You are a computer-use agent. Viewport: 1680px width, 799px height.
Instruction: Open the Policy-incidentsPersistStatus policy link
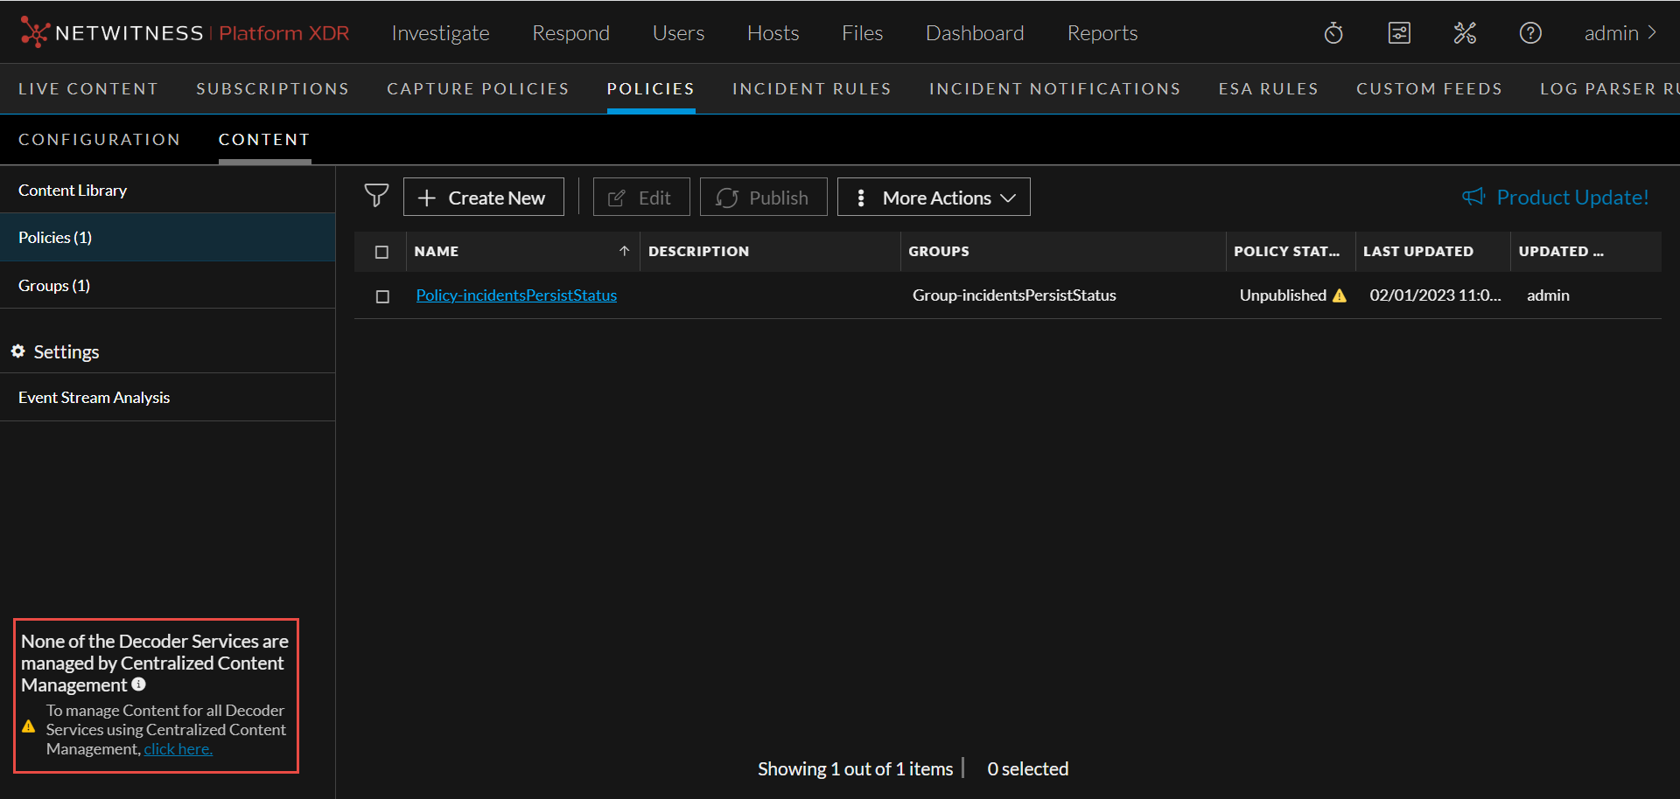tap(516, 295)
